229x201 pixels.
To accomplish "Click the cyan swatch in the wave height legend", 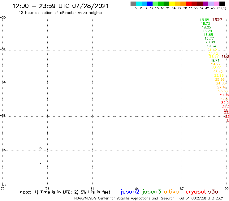I will (x=139, y=4).
